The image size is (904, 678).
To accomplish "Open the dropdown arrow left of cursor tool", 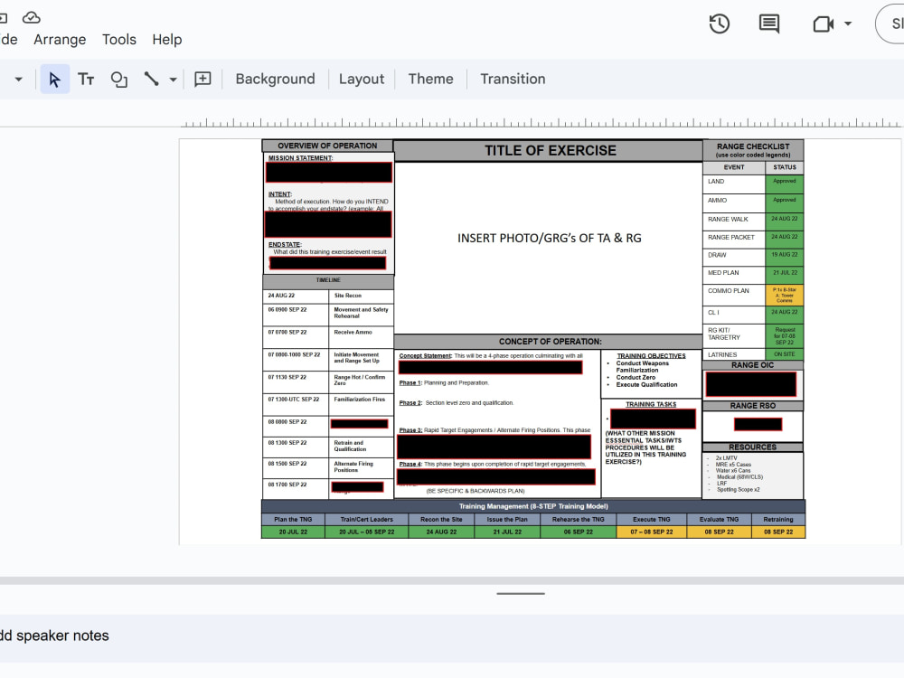I will tap(18, 79).
